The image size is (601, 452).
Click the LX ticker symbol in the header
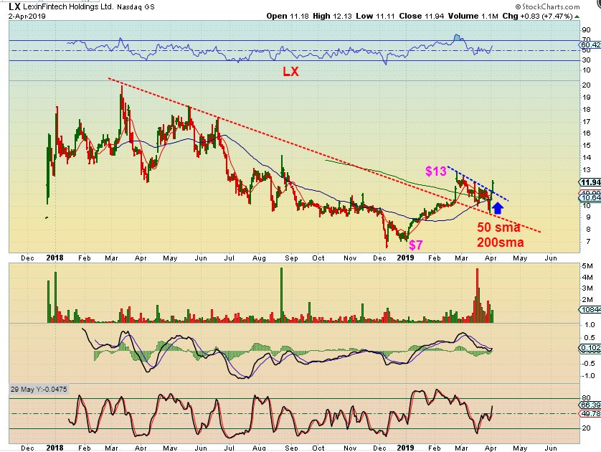tap(14, 6)
